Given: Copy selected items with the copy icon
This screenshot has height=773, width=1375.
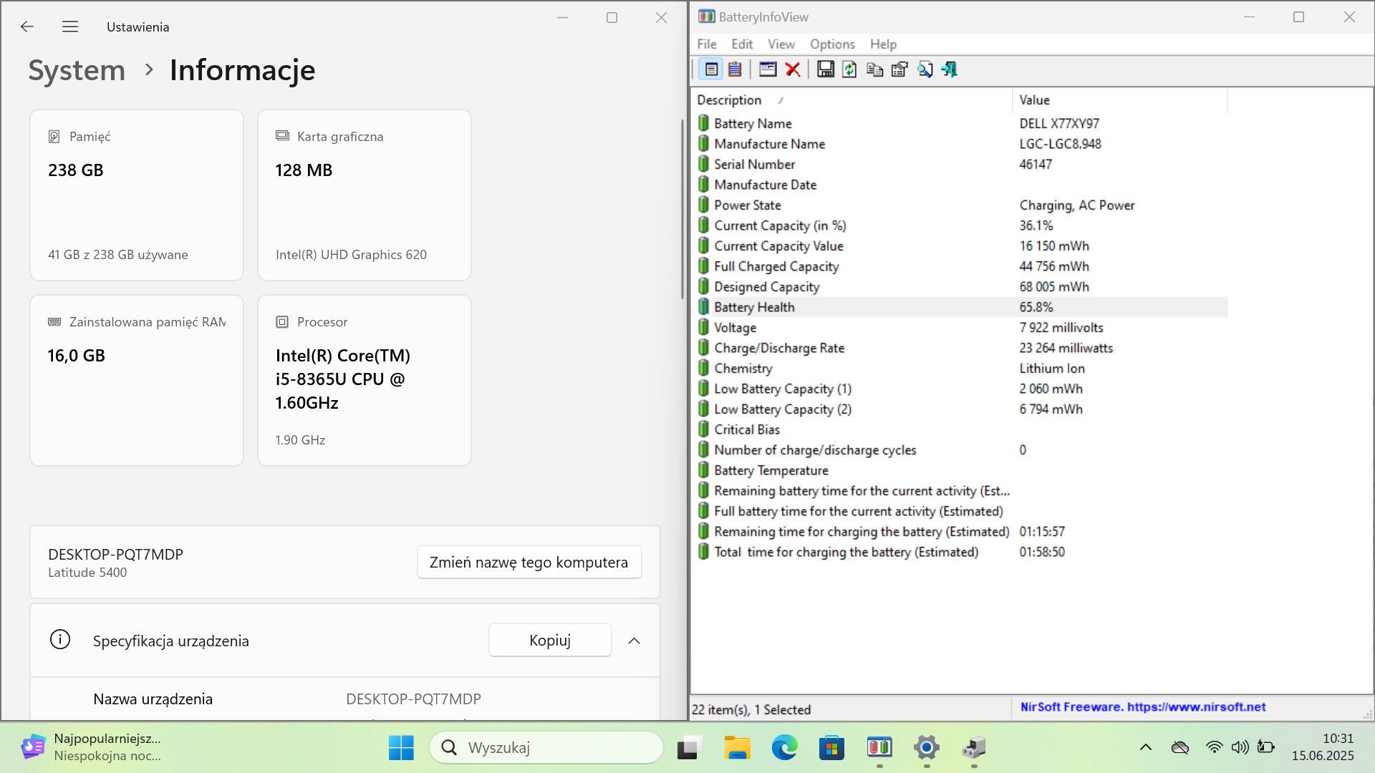Looking at the screenshot, I should (874, 69).
